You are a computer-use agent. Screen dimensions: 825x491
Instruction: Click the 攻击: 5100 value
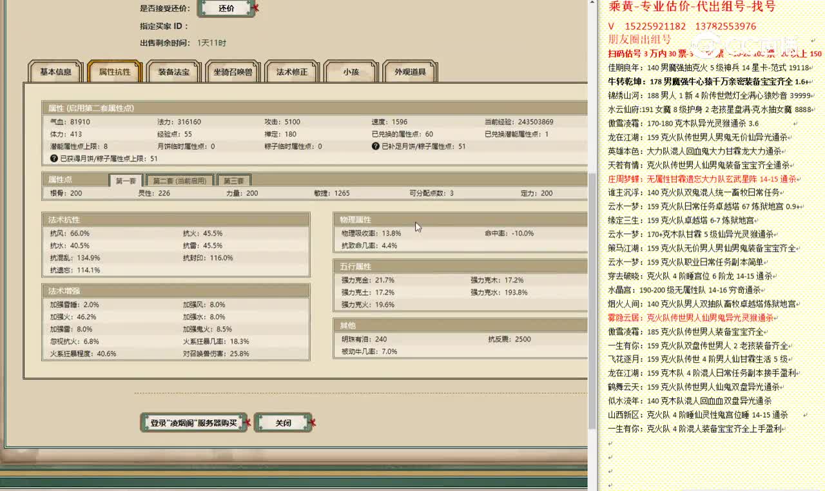[282, 122]
